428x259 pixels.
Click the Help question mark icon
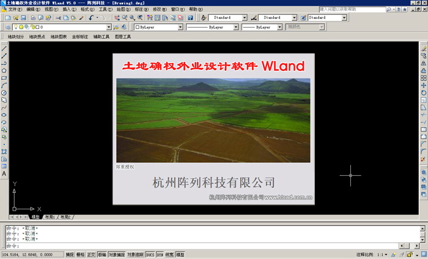click(x=190, y=18)
